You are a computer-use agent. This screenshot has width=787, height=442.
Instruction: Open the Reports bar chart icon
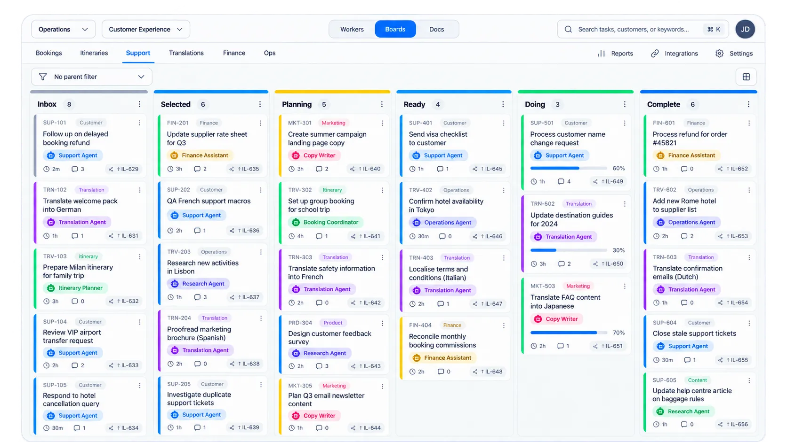pyautogui.click(x=601, y=54)
